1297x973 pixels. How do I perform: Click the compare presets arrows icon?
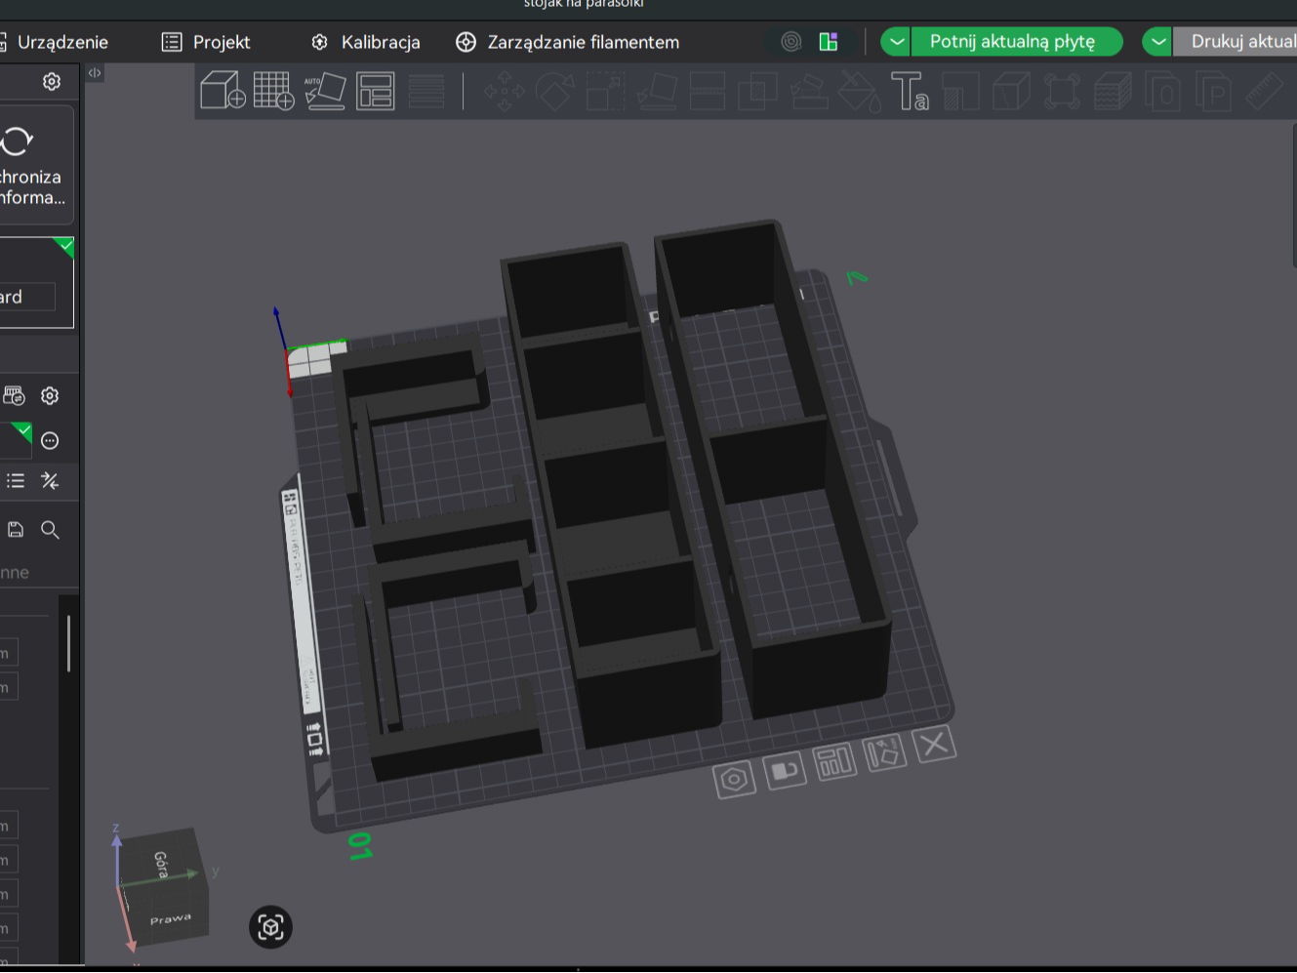point(50,480)
